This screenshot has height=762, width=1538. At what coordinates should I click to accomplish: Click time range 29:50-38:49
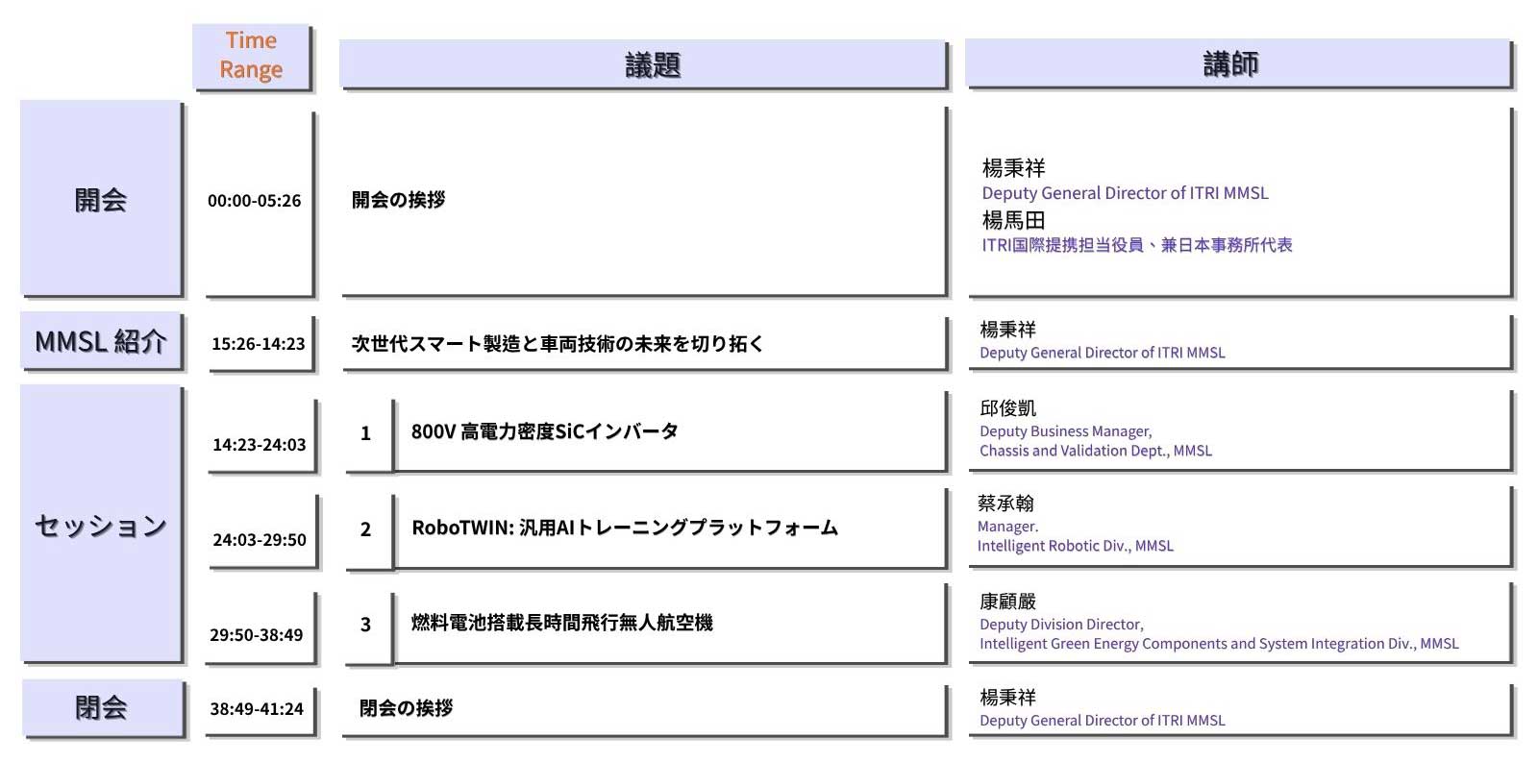(256, 634)
